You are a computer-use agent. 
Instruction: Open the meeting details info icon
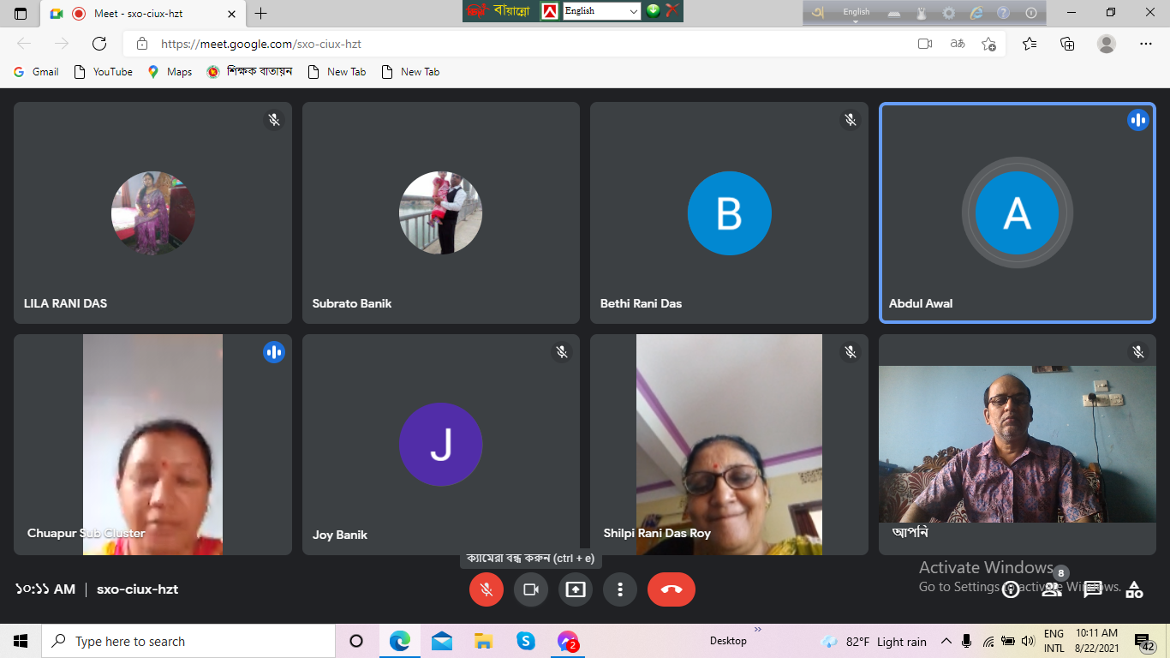1011,589
